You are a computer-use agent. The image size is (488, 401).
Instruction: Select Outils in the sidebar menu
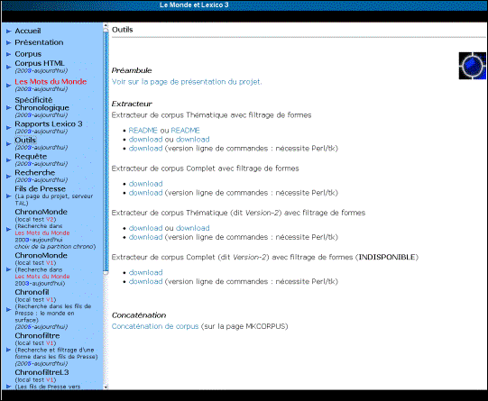(x=25, y=140)
